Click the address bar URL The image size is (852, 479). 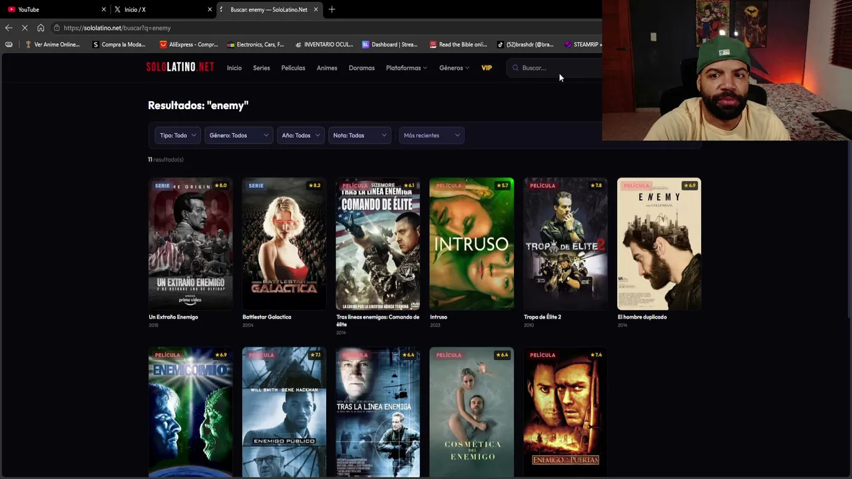117,28
